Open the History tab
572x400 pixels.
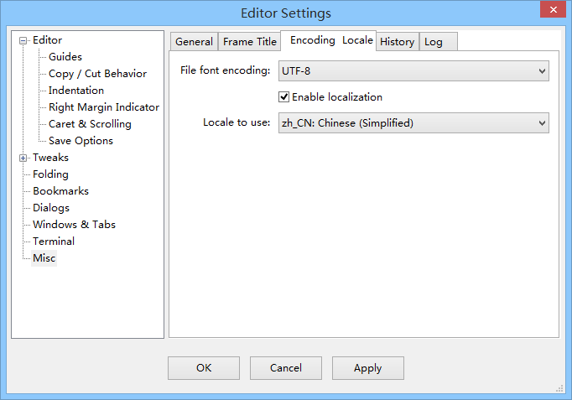point(397,42)
